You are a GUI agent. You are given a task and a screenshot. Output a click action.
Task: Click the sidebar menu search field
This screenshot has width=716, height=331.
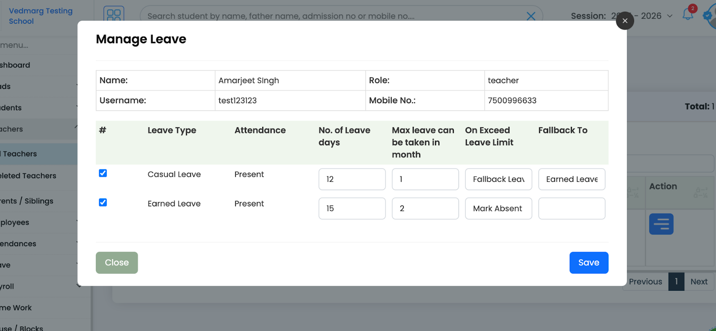[x=38, y=45]
